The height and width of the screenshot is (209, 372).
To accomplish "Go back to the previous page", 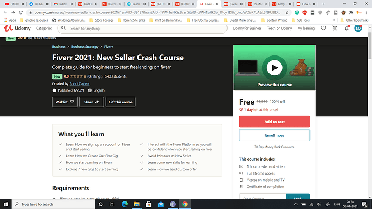I will click(5, 12).
